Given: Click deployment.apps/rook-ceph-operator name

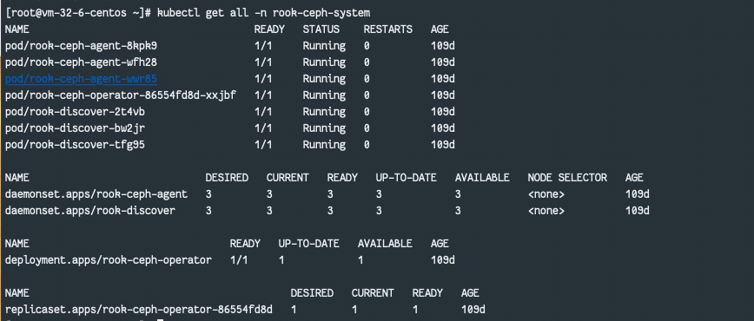Looking at the screenshot, I should pyautogui.click(x=109, y=260).
